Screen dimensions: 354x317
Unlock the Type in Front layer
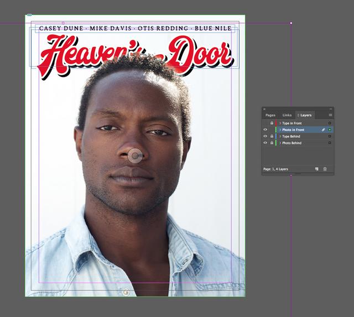tap(272, 123)
